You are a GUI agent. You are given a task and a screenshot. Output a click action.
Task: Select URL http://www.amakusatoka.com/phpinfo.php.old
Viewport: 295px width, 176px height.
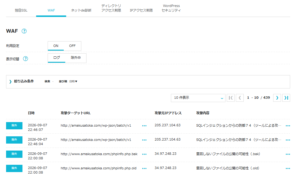(98, 168)
